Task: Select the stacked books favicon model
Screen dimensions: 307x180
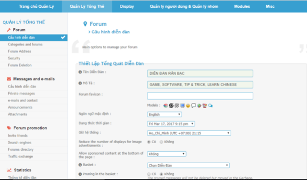Action: coord(165,105)
